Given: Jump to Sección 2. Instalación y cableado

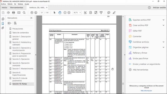Looking at the screenshot, I should pos(22,43).
